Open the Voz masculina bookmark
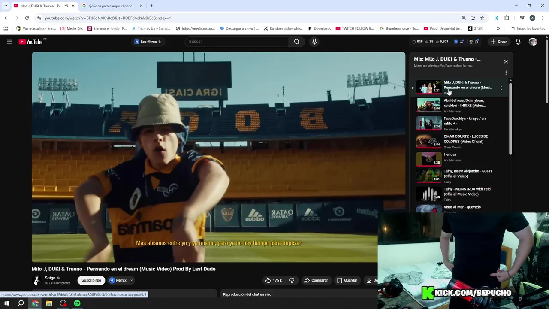The height and width of the screenshot is (309, 549). pos(36,29)
